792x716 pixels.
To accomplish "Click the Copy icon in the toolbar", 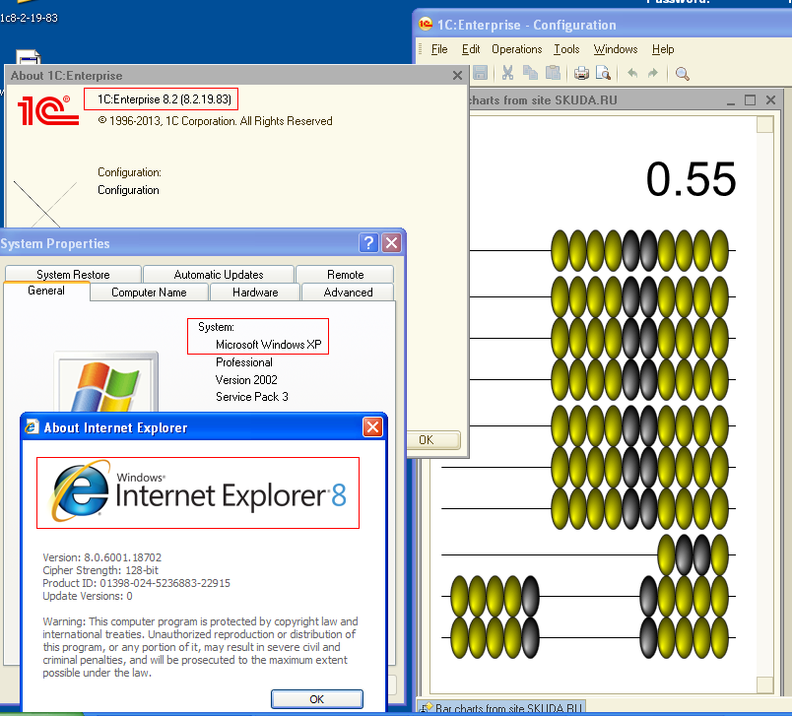I will [530, 73].
